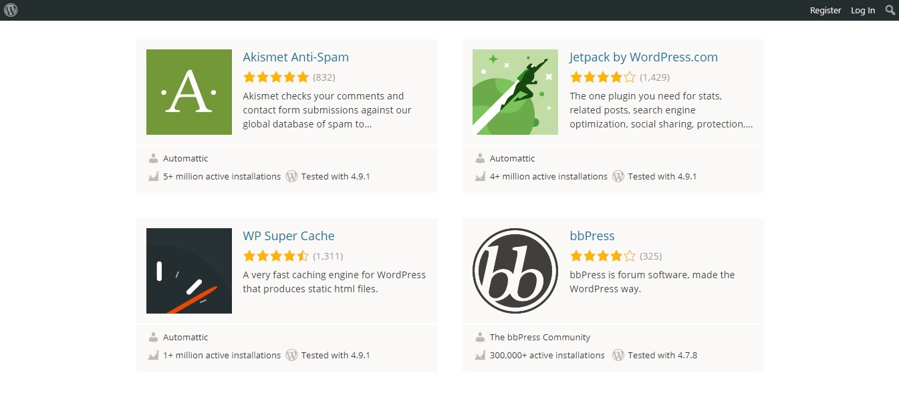899x407 pixels.
Task: Click the WordPress logo in admin bar
Action: tap(11, 10)
